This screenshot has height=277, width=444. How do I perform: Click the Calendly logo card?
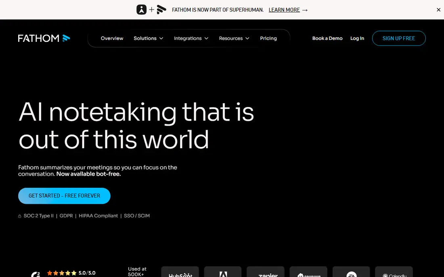pyautogui.click(x=394, y=272)
